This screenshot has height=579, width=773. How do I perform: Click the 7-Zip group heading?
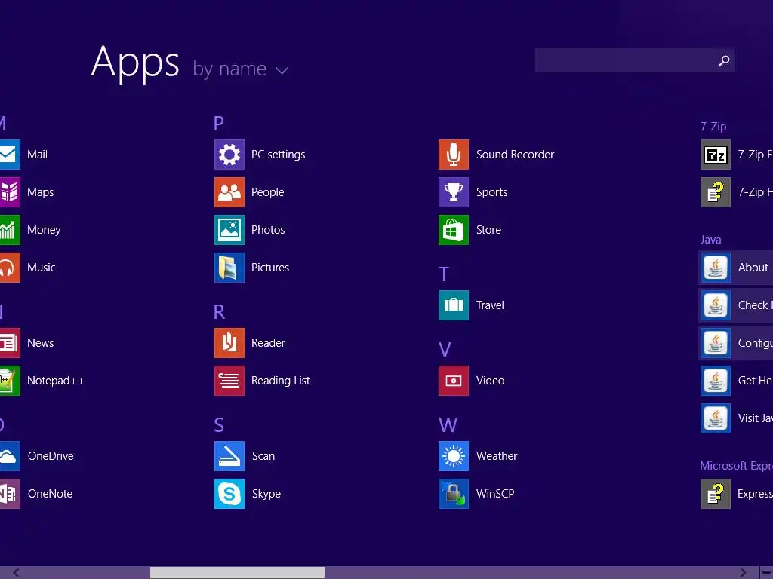(713, 127)
